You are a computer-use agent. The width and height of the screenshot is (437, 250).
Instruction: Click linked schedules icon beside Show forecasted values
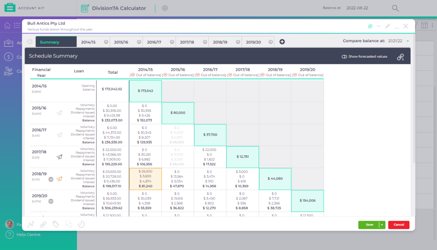(x=400, y=56)
